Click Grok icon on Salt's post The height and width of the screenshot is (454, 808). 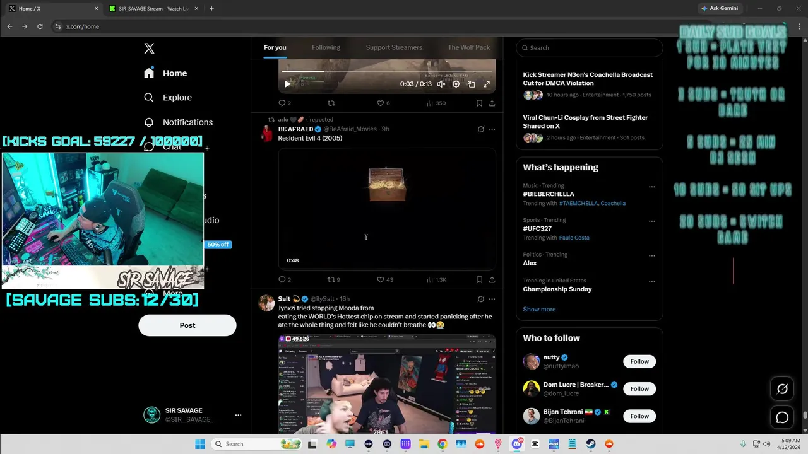481,299
